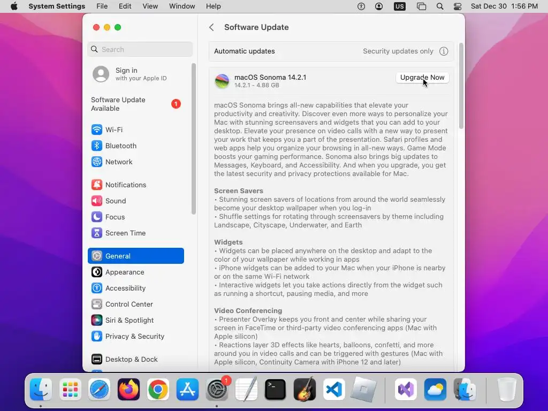This screenshot has height=411, width=548.
Task: Click the Appearance icon
Action: pyautogui.click(x=97, y=272)
